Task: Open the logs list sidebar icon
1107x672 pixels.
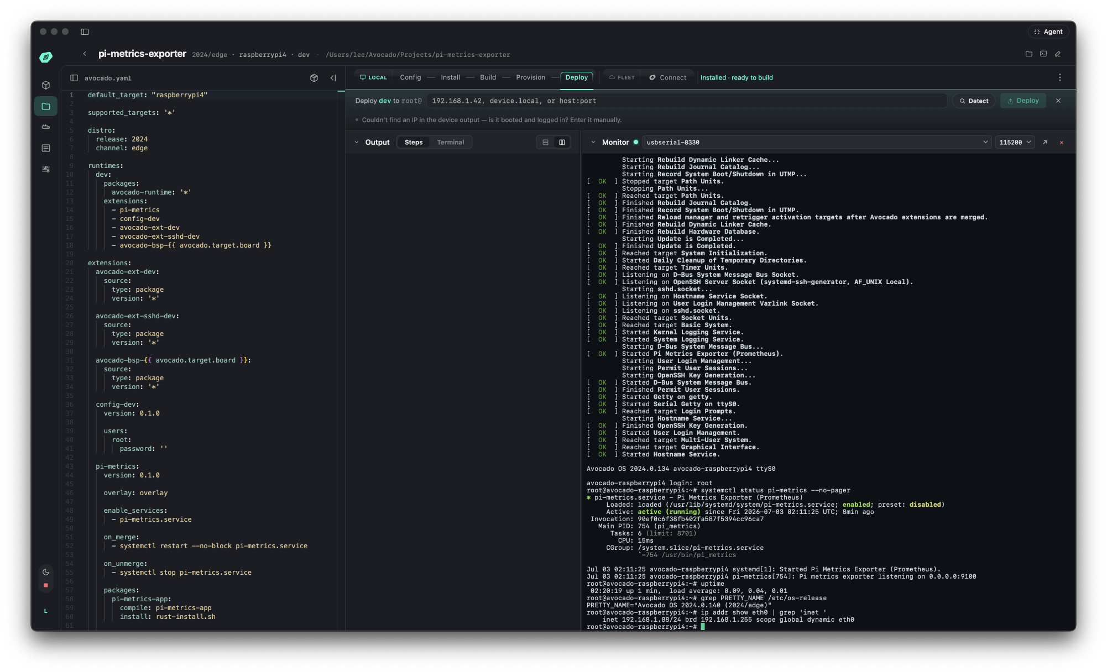Action: click(x=46, y=148)
